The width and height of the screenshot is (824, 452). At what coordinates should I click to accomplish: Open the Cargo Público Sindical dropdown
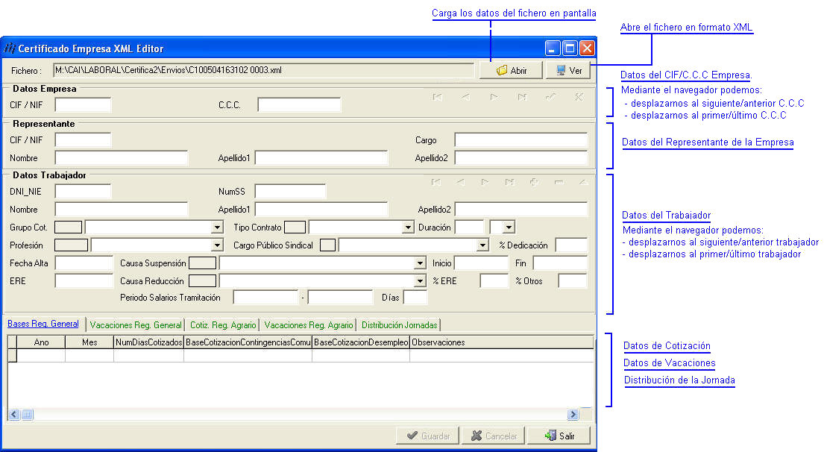(482, 245)
